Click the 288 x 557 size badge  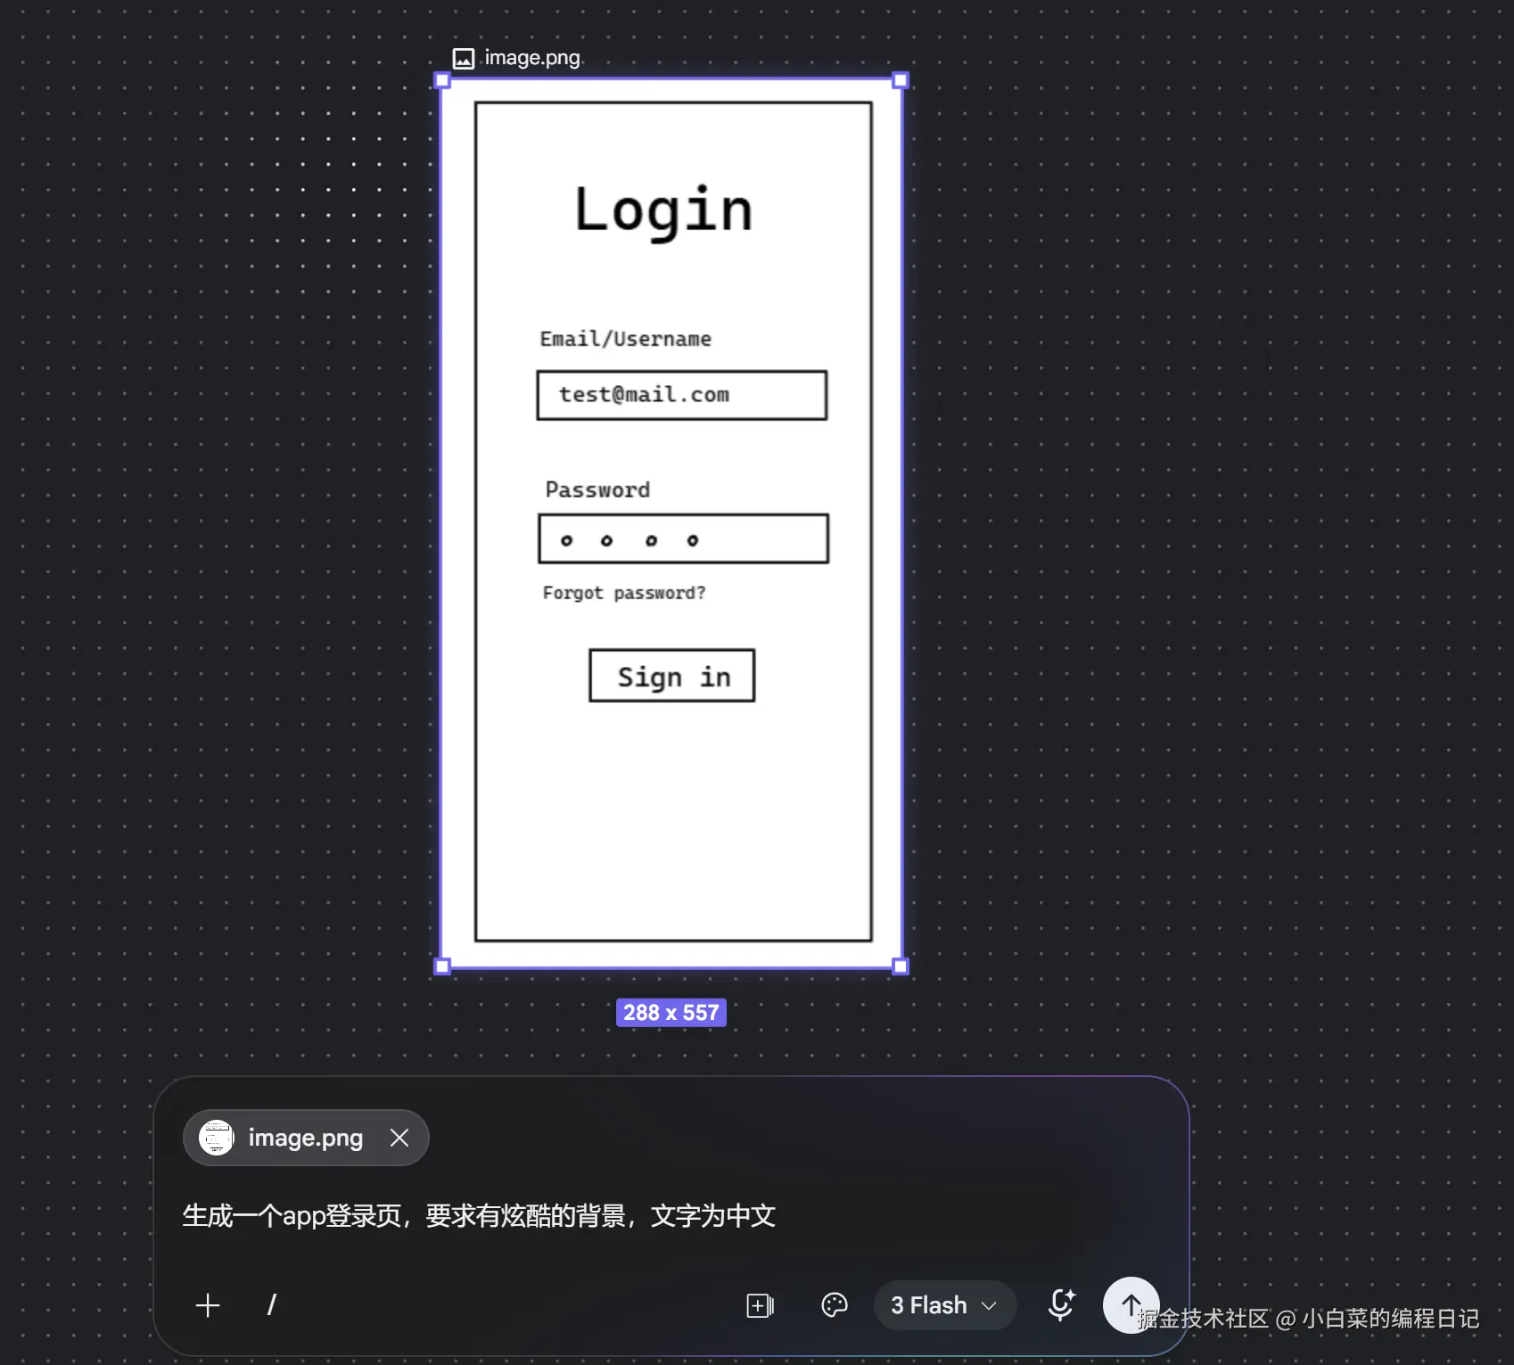click(671, 1013)
